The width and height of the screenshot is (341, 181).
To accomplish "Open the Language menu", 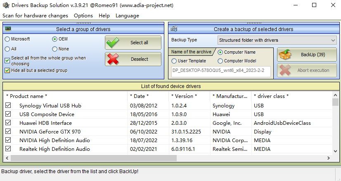I will pos(127,16).
